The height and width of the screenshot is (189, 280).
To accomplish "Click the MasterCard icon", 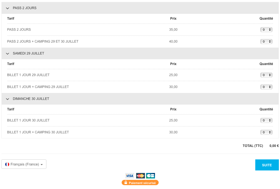I will click(x=140, y=176).
